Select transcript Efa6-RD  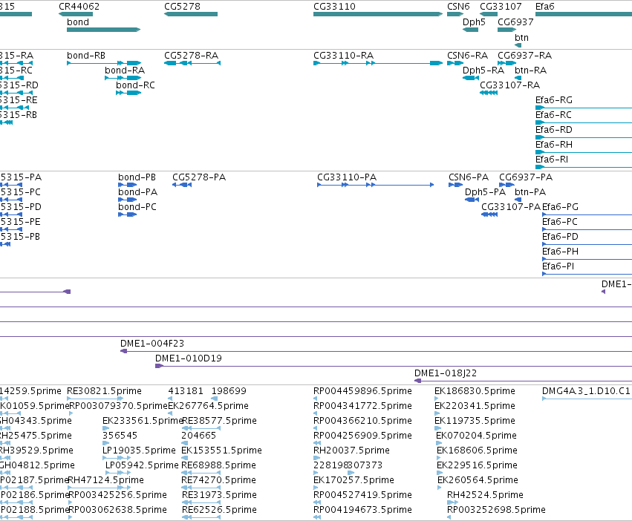(x=584, y=137)
